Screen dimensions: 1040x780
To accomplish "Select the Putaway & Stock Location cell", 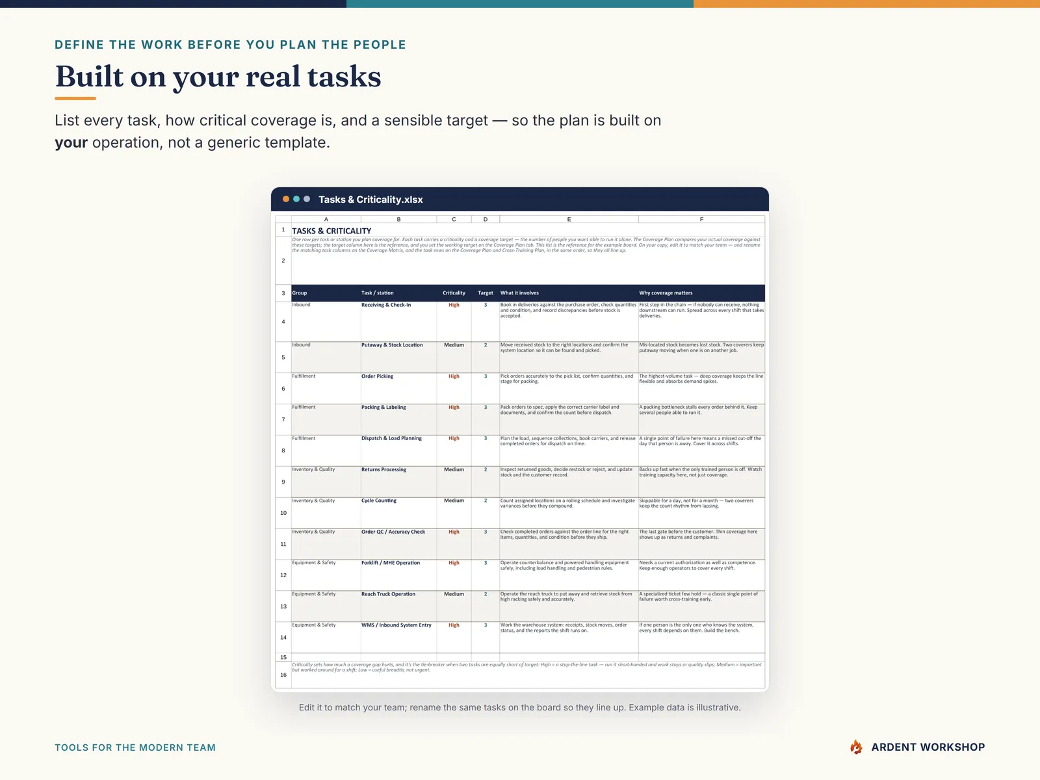I will click(x=398, y=357).
